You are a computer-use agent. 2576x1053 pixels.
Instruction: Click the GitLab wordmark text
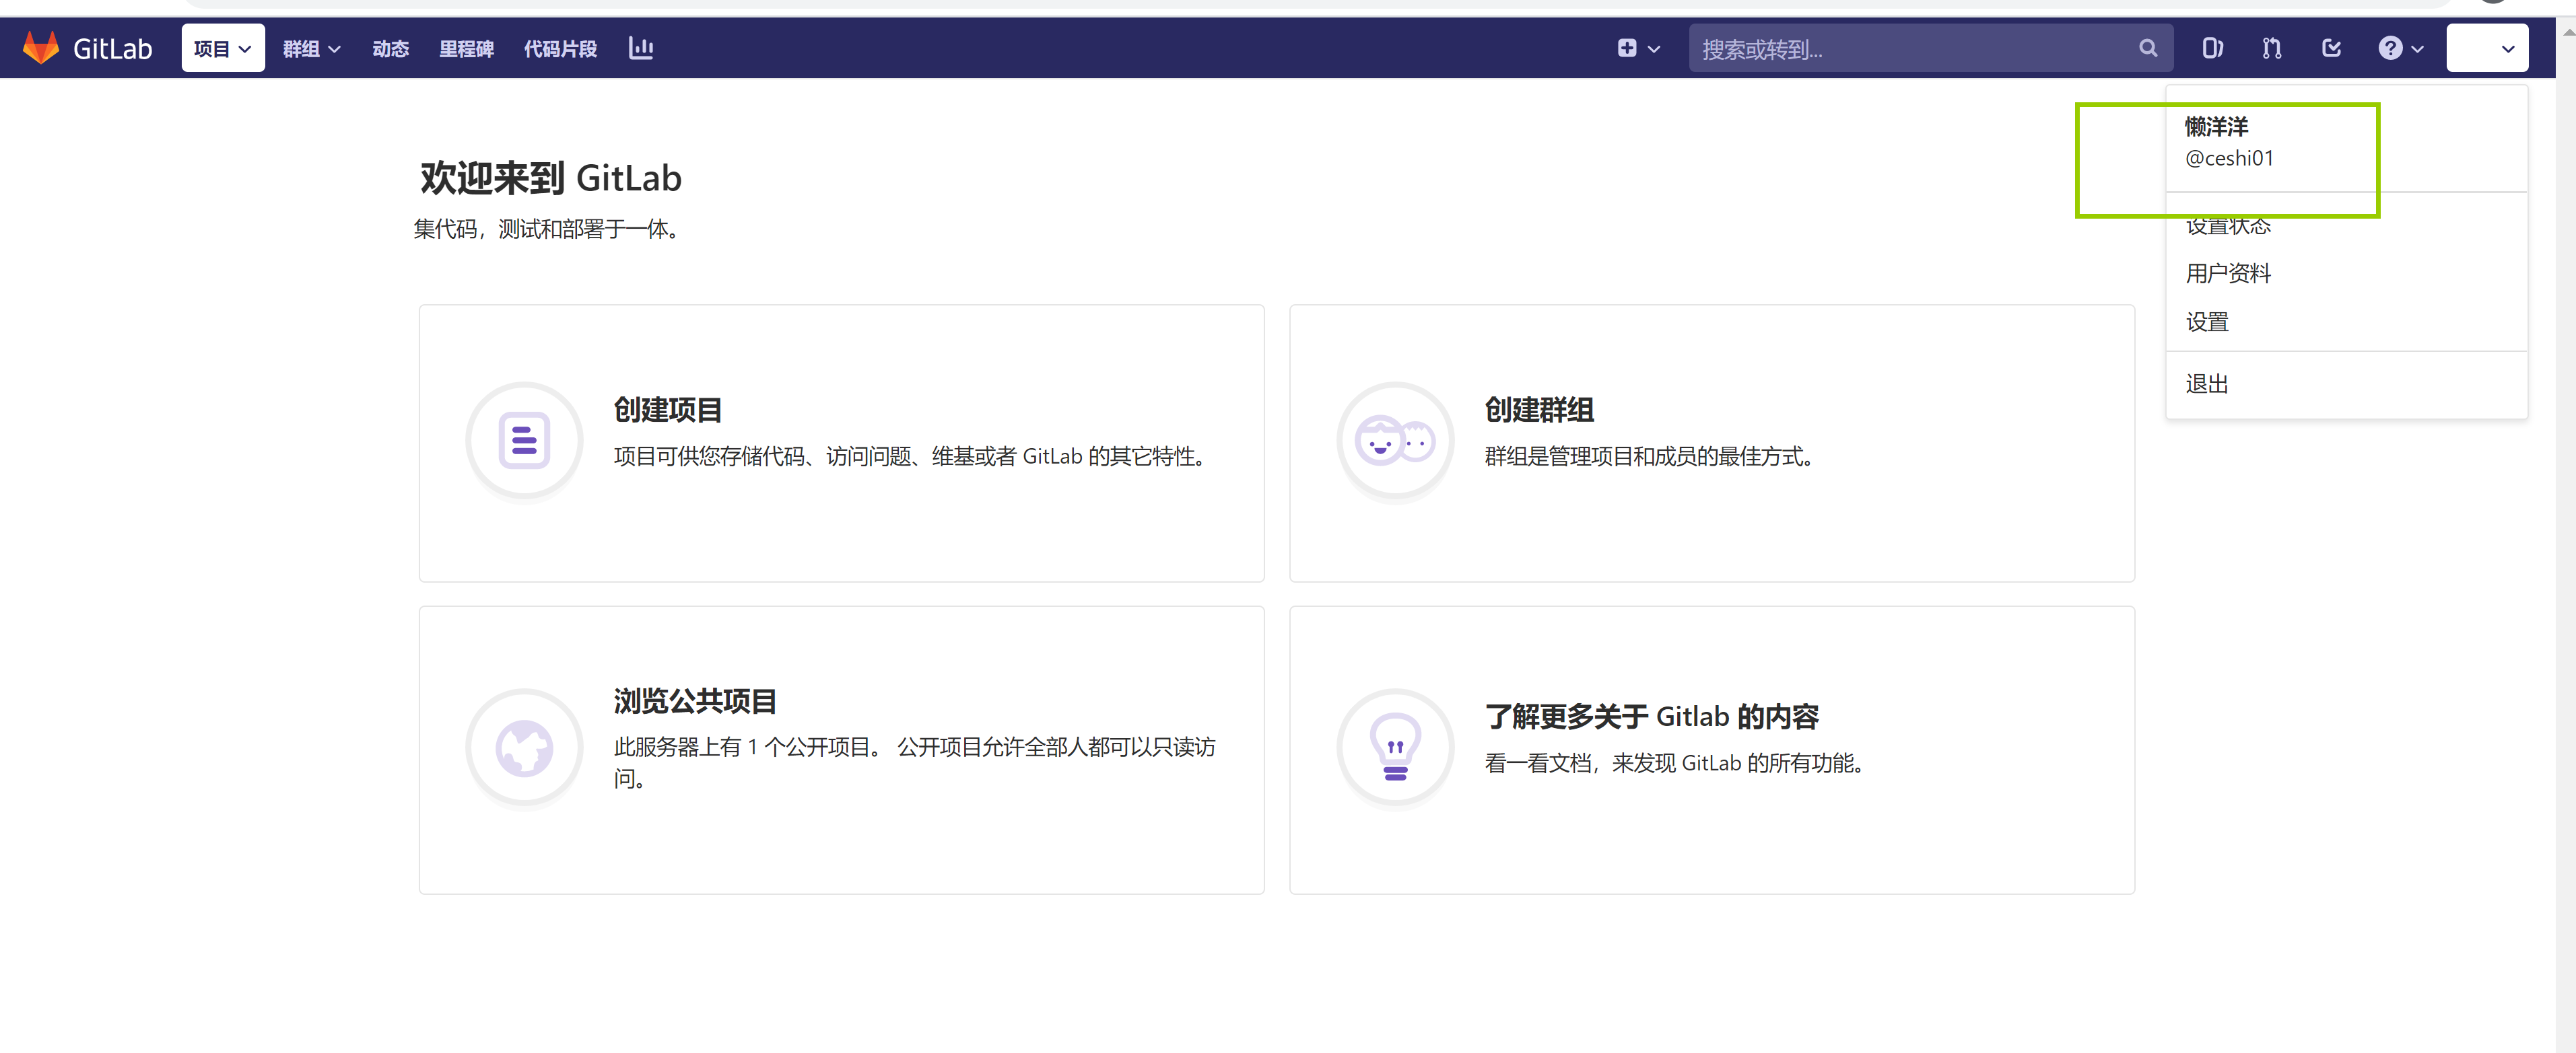(112, 48)
